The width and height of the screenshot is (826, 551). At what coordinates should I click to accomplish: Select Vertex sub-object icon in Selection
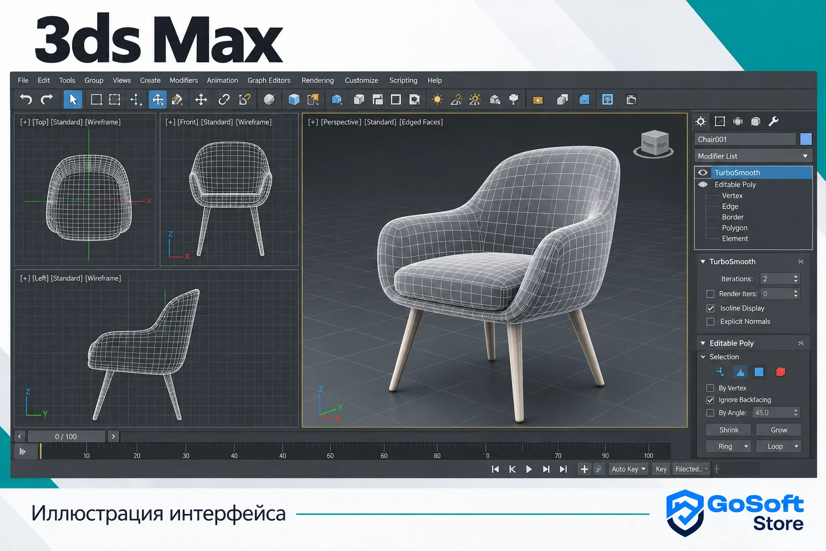coord(721,372)
